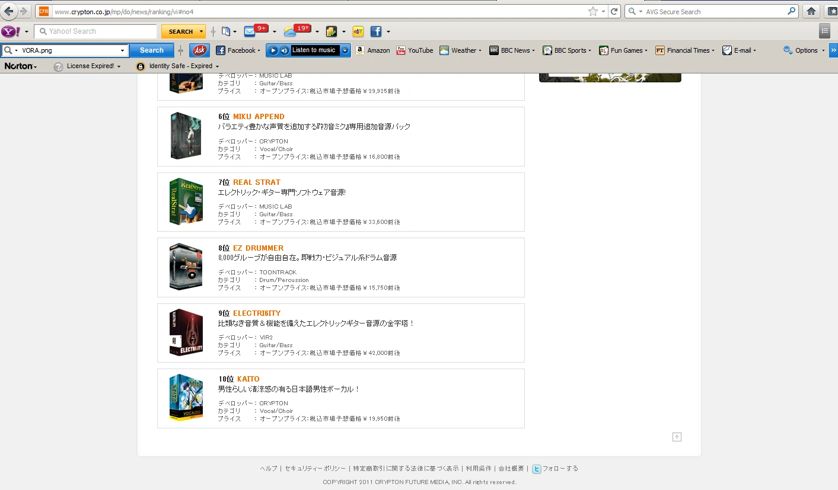Image resolution: width=838 pixels, height=490 pixels.
Task: Click the browser back arrow button
Action: (9, 11)
